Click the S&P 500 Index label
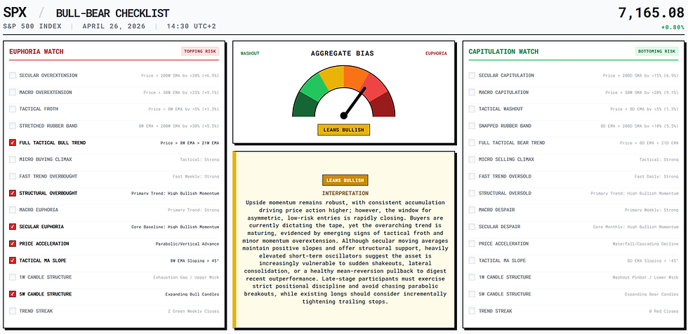This screenshot has height=334, width=688. [x=32, y=26]
